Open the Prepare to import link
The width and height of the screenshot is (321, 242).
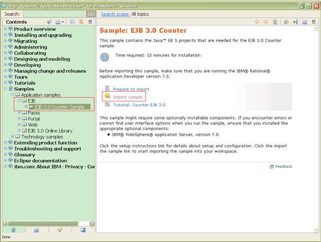click(131, 89)
